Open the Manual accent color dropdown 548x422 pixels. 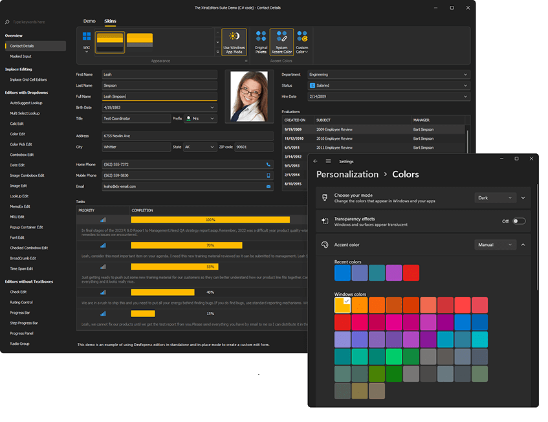tap(494, 245)
